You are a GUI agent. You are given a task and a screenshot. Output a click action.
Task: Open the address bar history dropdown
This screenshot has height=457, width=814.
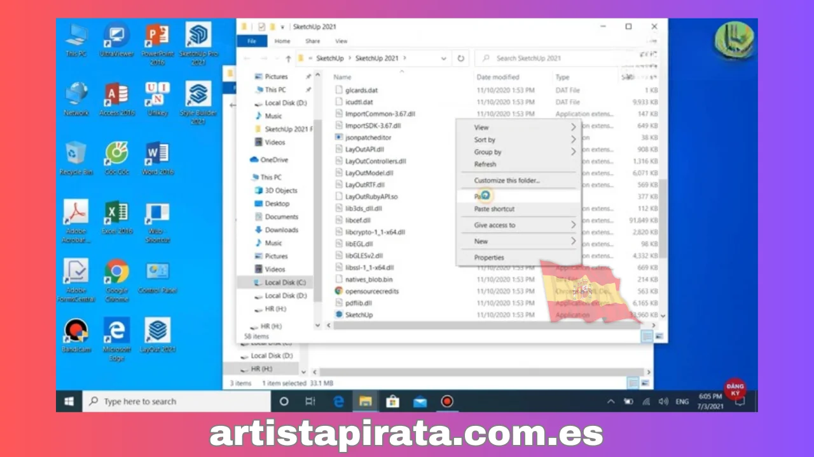(x=444, y=58)
